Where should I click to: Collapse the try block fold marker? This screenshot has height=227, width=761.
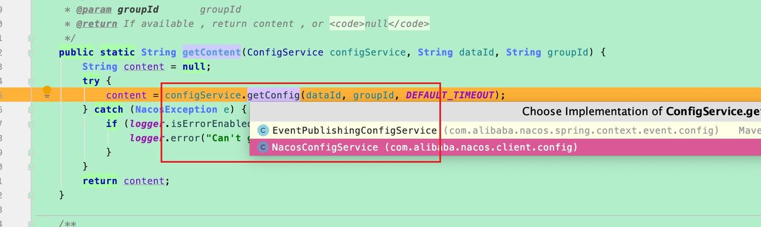[x=31, y=81]
